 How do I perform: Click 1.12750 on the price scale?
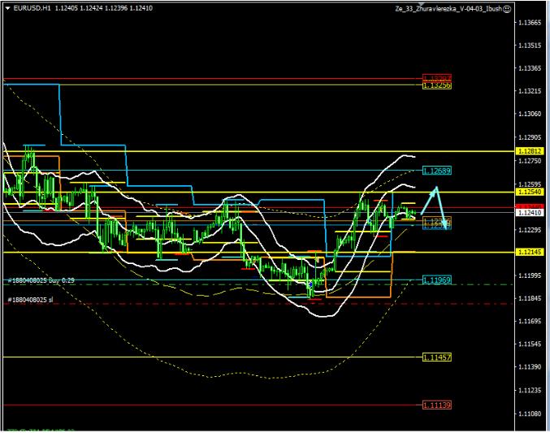pos(530,161)
